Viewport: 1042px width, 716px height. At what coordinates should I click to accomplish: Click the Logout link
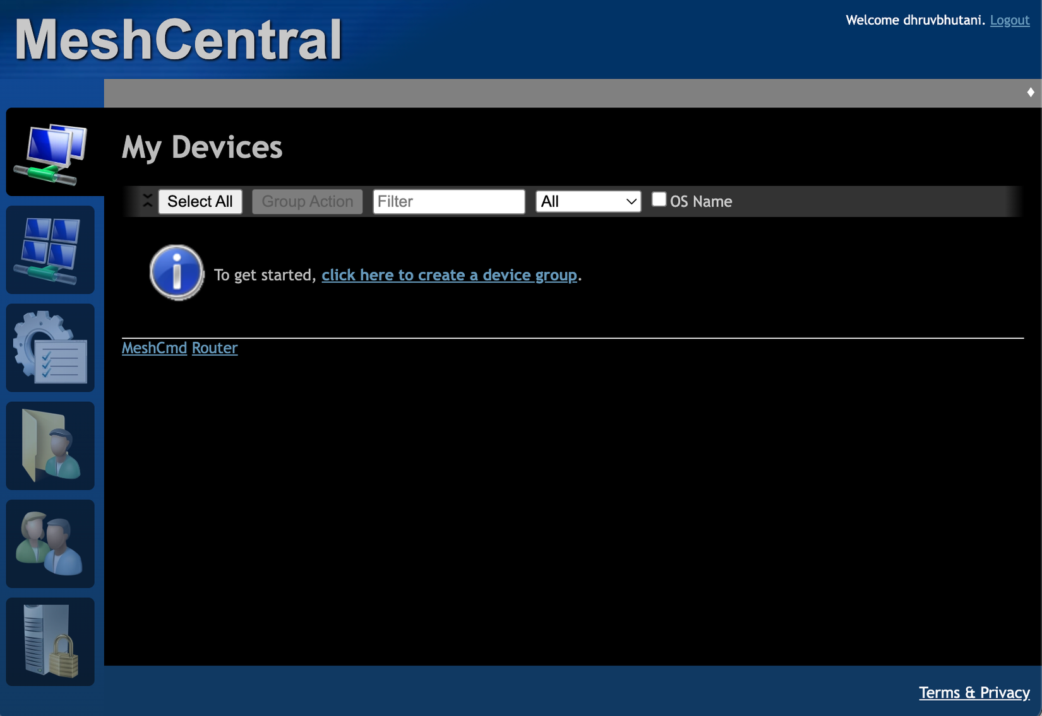click(1009, 20)
